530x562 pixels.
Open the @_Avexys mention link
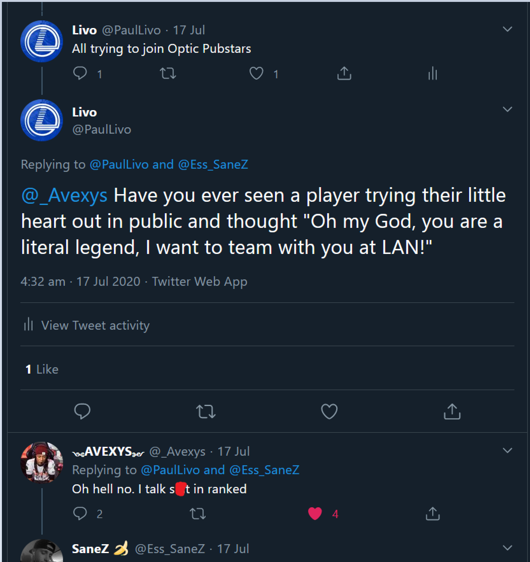point(64,195)
